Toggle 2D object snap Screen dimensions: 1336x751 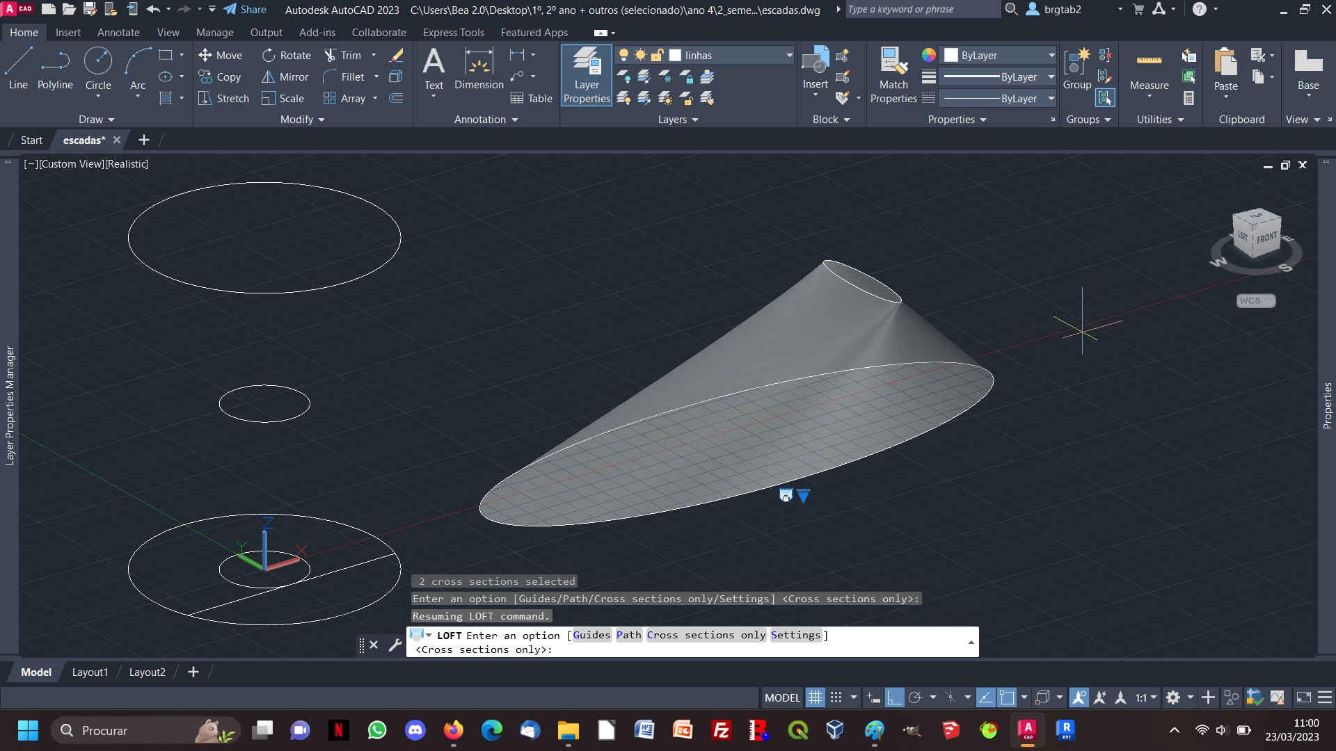(x=1007, y=697)
